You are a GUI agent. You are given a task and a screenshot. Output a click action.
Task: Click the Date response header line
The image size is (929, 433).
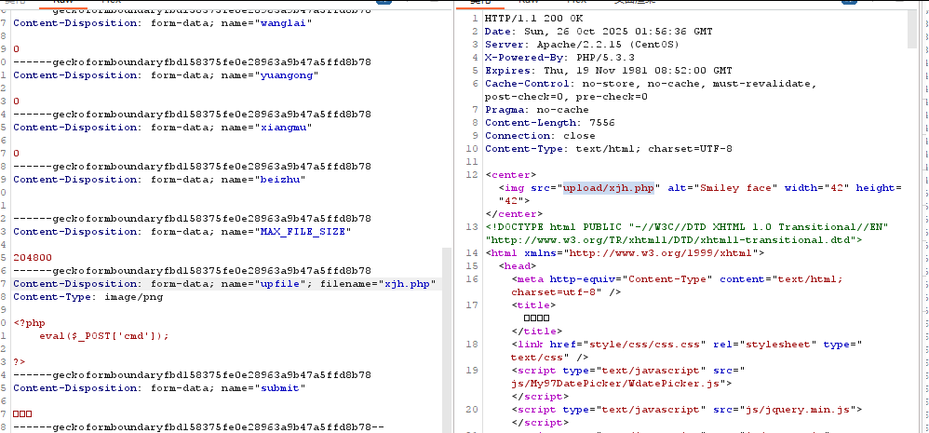[599, 32]
